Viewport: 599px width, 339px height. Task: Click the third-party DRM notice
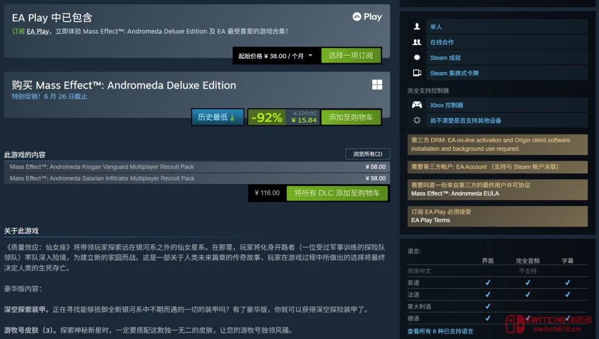coord(498,145)
